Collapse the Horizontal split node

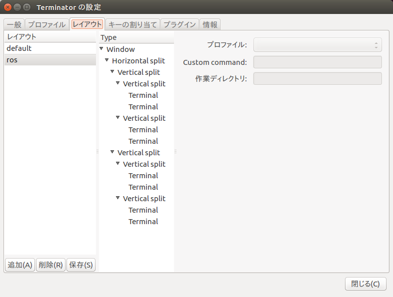(x=107, y=60)
